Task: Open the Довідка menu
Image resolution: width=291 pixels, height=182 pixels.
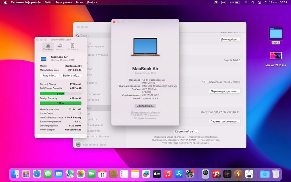Action: point(92,2)
